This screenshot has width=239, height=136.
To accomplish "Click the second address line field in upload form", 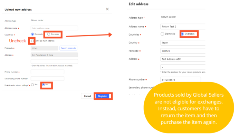I will tap(54, 61).
